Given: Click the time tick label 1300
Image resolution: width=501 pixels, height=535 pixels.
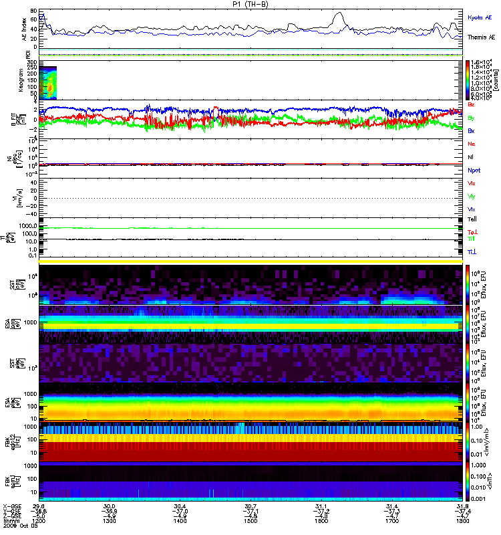Looking at the screenshot, I should [110, 521].
